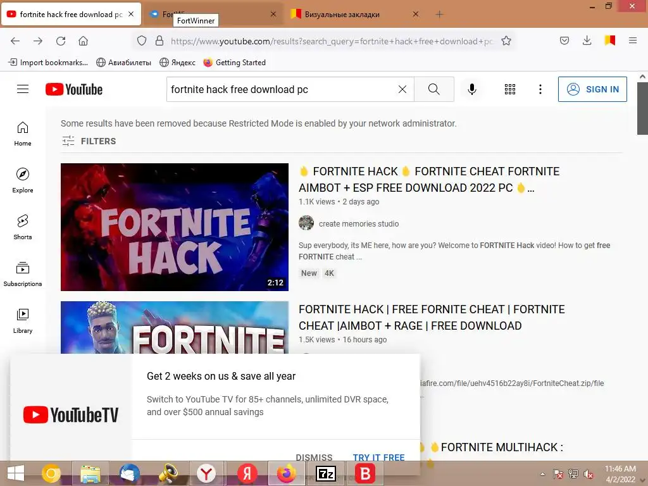Click the page vertical scrollbar thumb
The height and width of the screenshot is (486, 648).
tap(642, 108)
